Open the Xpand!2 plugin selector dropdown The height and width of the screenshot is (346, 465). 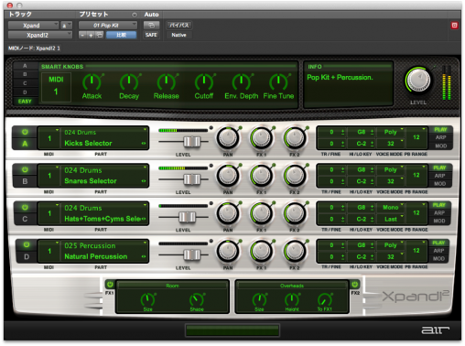coord(40,35)
